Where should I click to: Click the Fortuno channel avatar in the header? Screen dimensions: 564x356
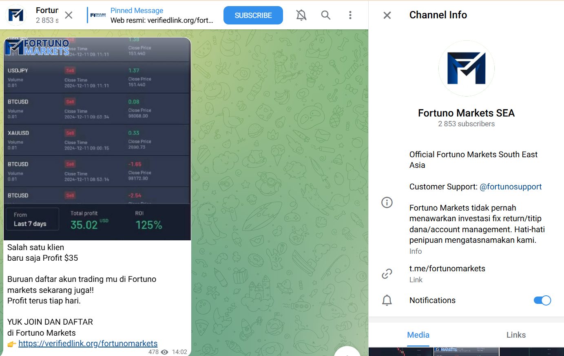(16, 15)
